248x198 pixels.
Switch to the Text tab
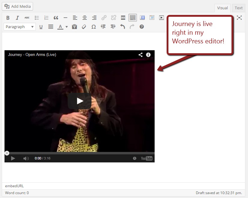(x=238, y=8)
